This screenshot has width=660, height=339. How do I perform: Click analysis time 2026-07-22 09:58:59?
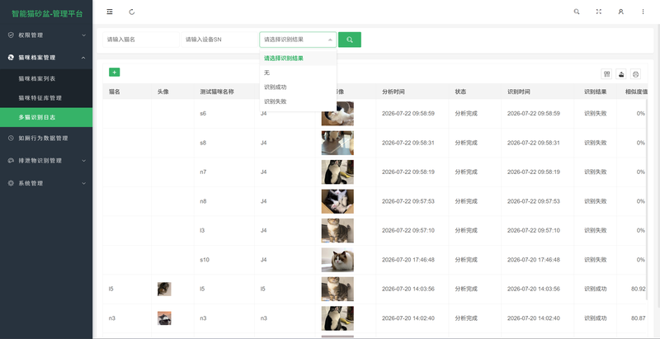tap(408, 114)
